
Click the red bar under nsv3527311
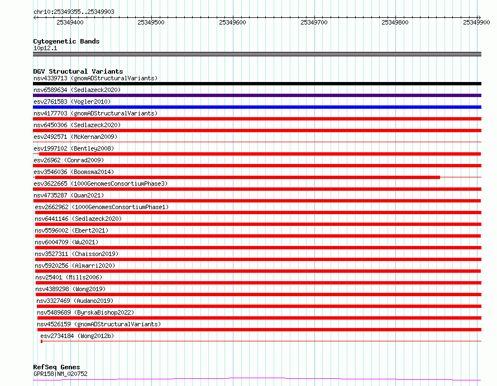(x=258, y=259)
